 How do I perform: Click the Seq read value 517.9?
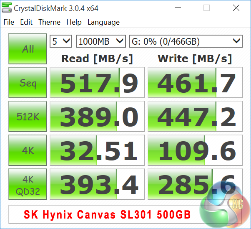97,82
